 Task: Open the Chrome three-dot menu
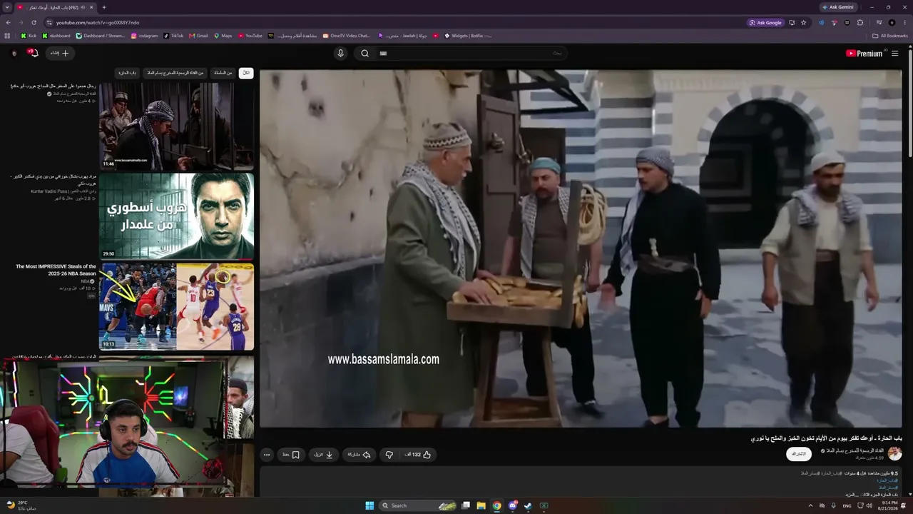pyautogui.click(x=904, y=22)
